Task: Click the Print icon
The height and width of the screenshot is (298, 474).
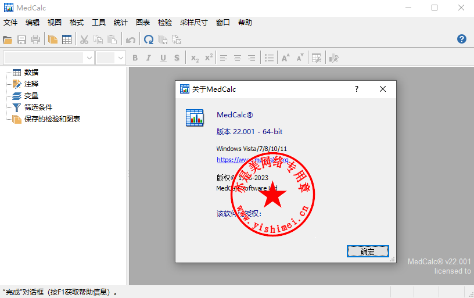Action: pos(35,40)
